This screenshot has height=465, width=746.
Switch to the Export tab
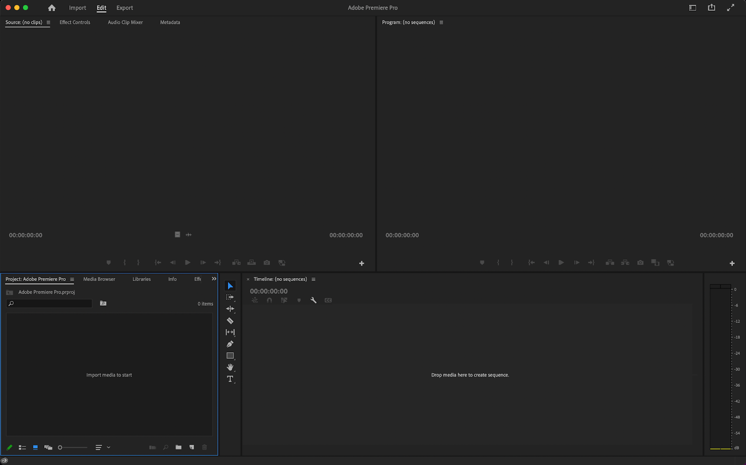coord(124,8)
